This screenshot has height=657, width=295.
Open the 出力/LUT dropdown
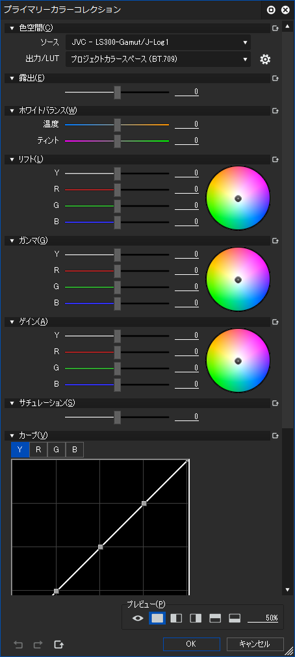[x=158, y=60]
